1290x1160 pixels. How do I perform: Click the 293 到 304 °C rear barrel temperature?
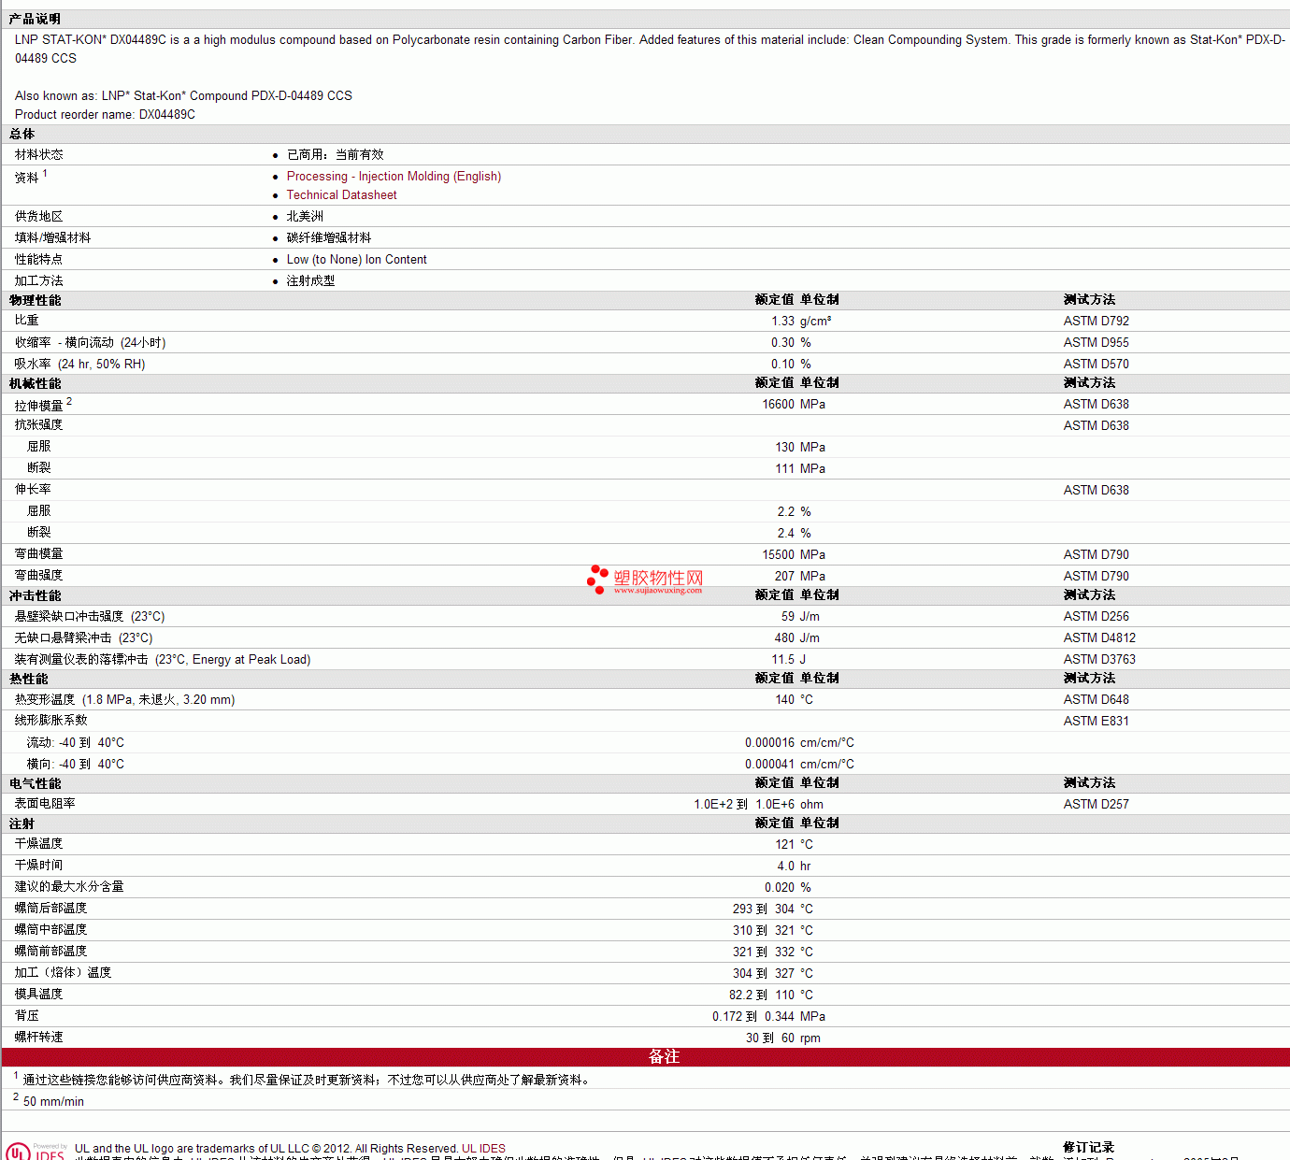pyautogui.click(x=773, y=909)
